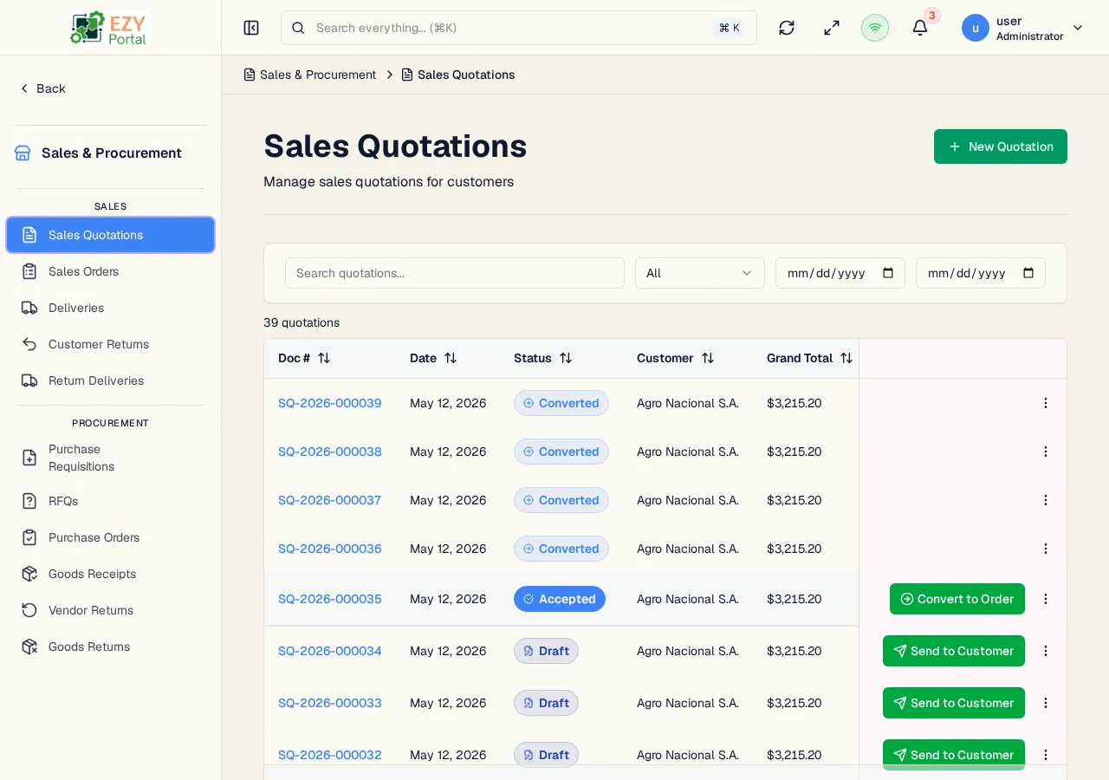Image resolution: width=1109 pixels, height=780 pixels.
Task: Open three-dot menu for SQ-2026-000037
Action: pyautogui.click(x=1046, y=500)
